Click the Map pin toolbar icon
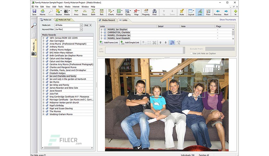269x156 pixels. (x=136, y=12)
